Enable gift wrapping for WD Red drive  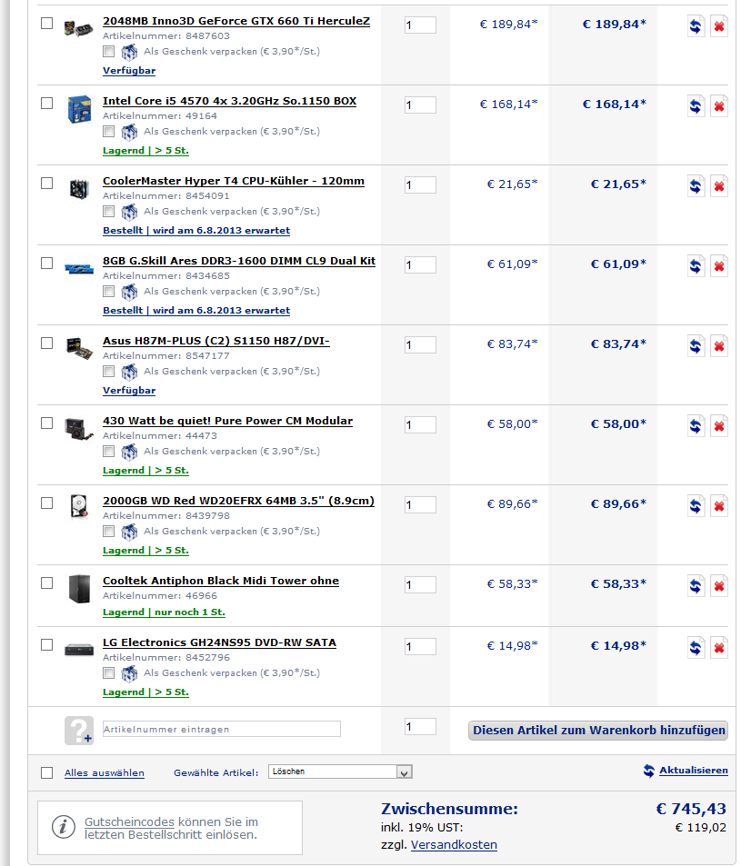(109, 532)
